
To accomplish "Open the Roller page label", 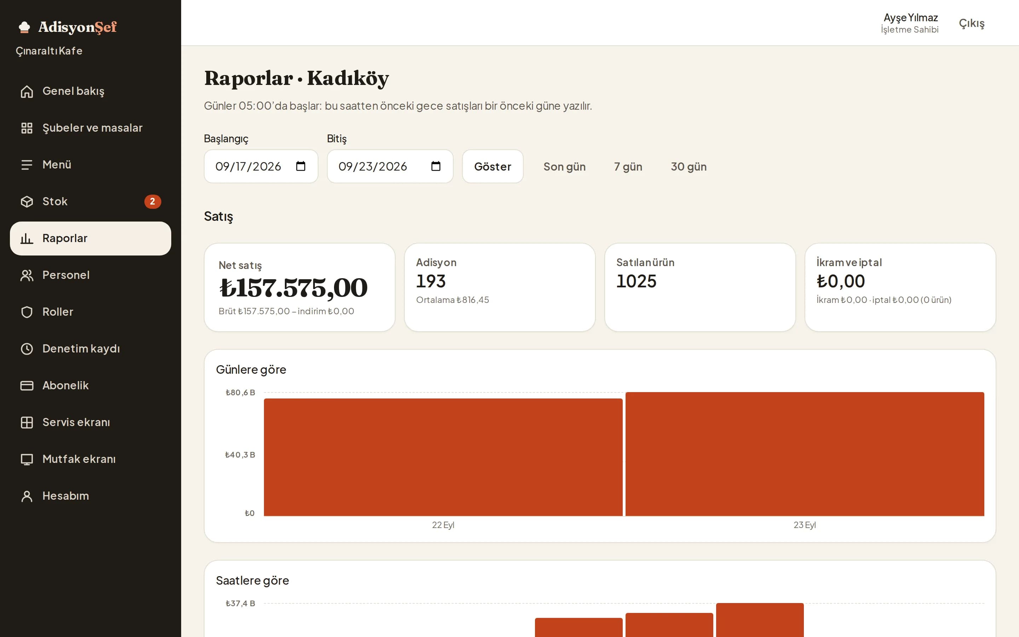I will coord(58,312).
